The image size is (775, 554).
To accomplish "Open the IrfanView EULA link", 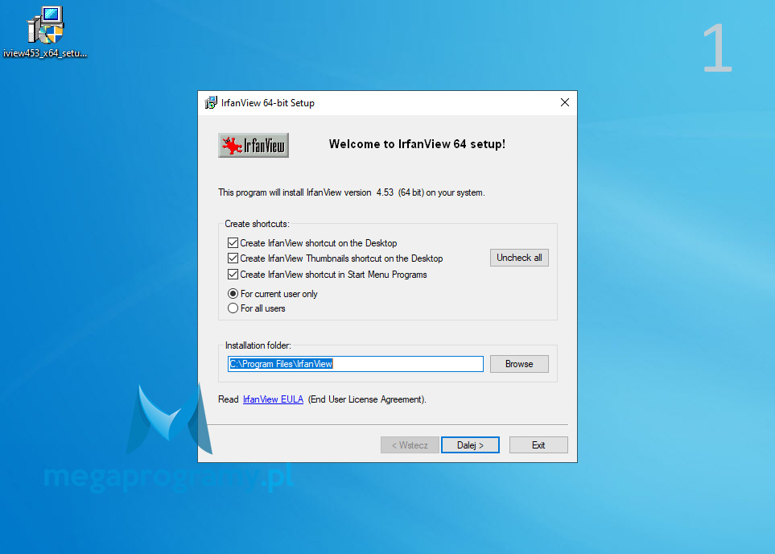I will click(x=273, y=399).
